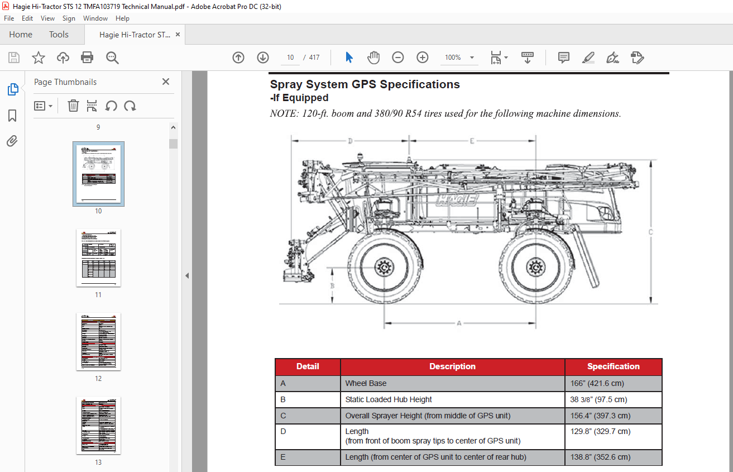Open the View menu
The height and width of the screenshot is (472, 733).
tap(47, 18)
